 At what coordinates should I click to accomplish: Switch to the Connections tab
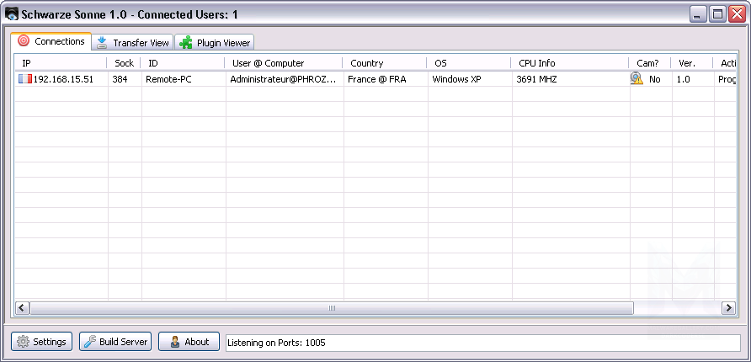point(51,42)
